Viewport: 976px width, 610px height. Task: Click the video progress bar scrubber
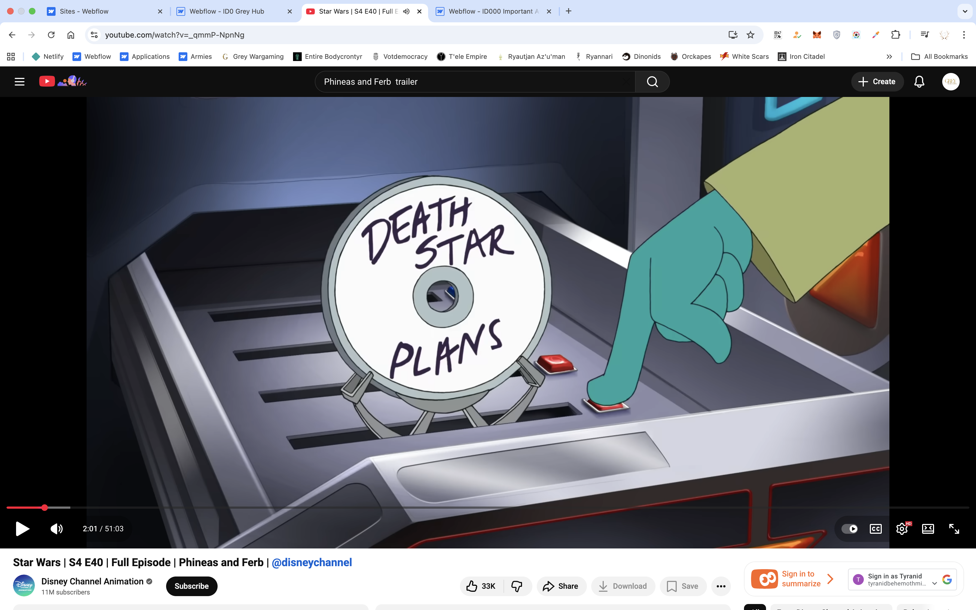click(x=45, y=508)
